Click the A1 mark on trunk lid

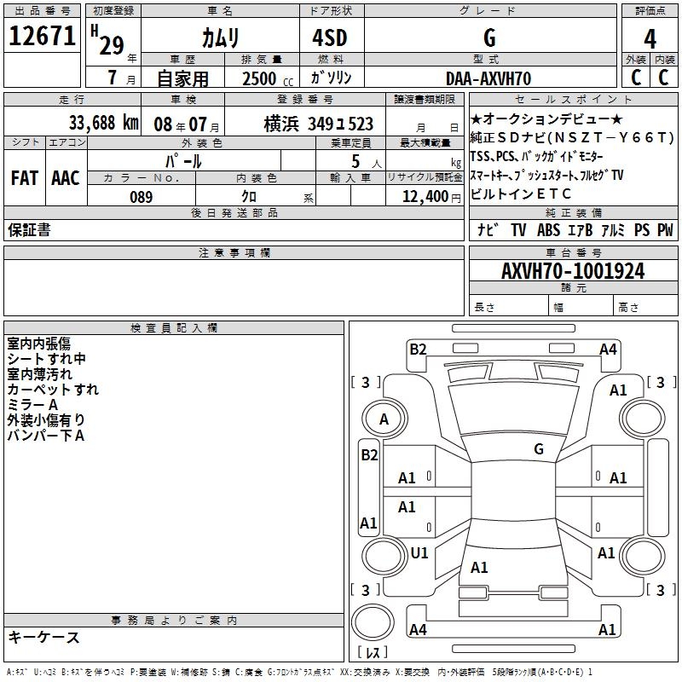pyautogui.click(x=479, y=567)
